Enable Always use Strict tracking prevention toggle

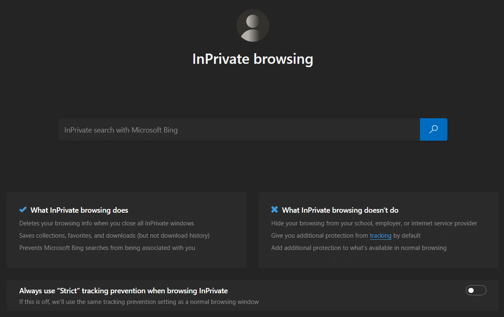coord(476,290)
